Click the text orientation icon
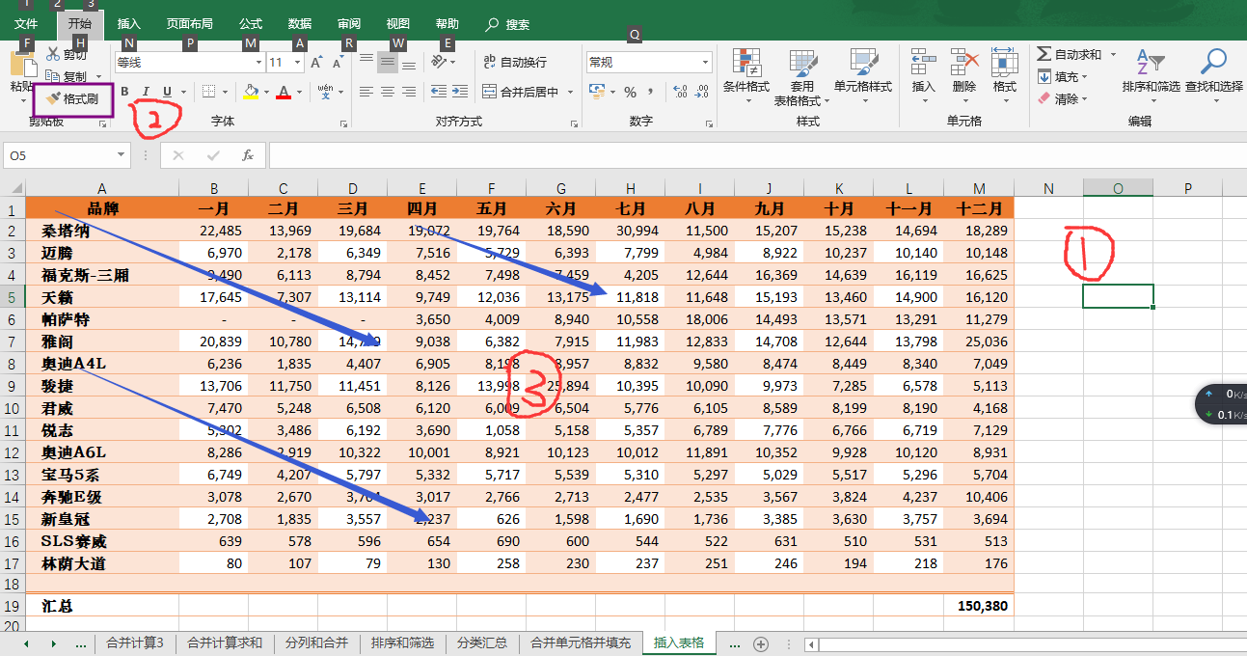Screen dimensions: 1247x656 pyautogui.click(x=439, y=62)
